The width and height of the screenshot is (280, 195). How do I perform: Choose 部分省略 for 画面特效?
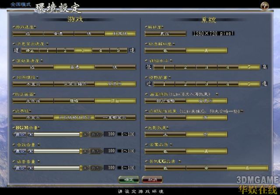[165, 101]
